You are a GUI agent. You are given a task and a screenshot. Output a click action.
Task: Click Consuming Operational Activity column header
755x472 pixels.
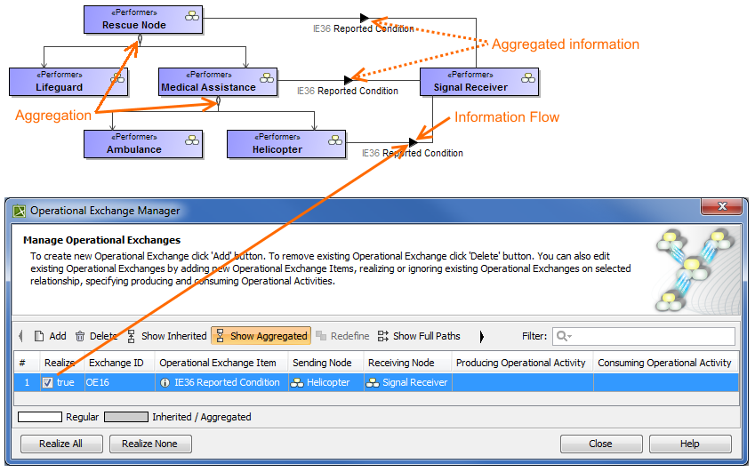666,363
